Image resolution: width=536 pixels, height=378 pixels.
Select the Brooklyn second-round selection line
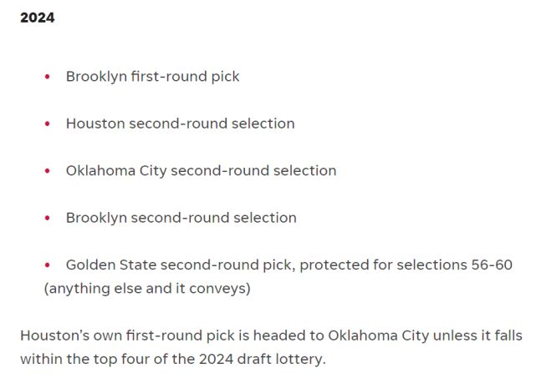click(x=181, y=218)
